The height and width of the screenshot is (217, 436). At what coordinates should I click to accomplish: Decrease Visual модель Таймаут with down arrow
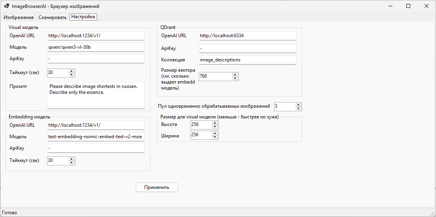[71, 75]
